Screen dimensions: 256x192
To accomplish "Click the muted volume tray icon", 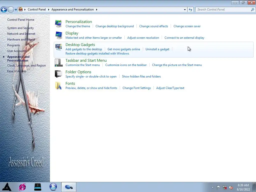I will pyautogui.click(x=231, y=187).
